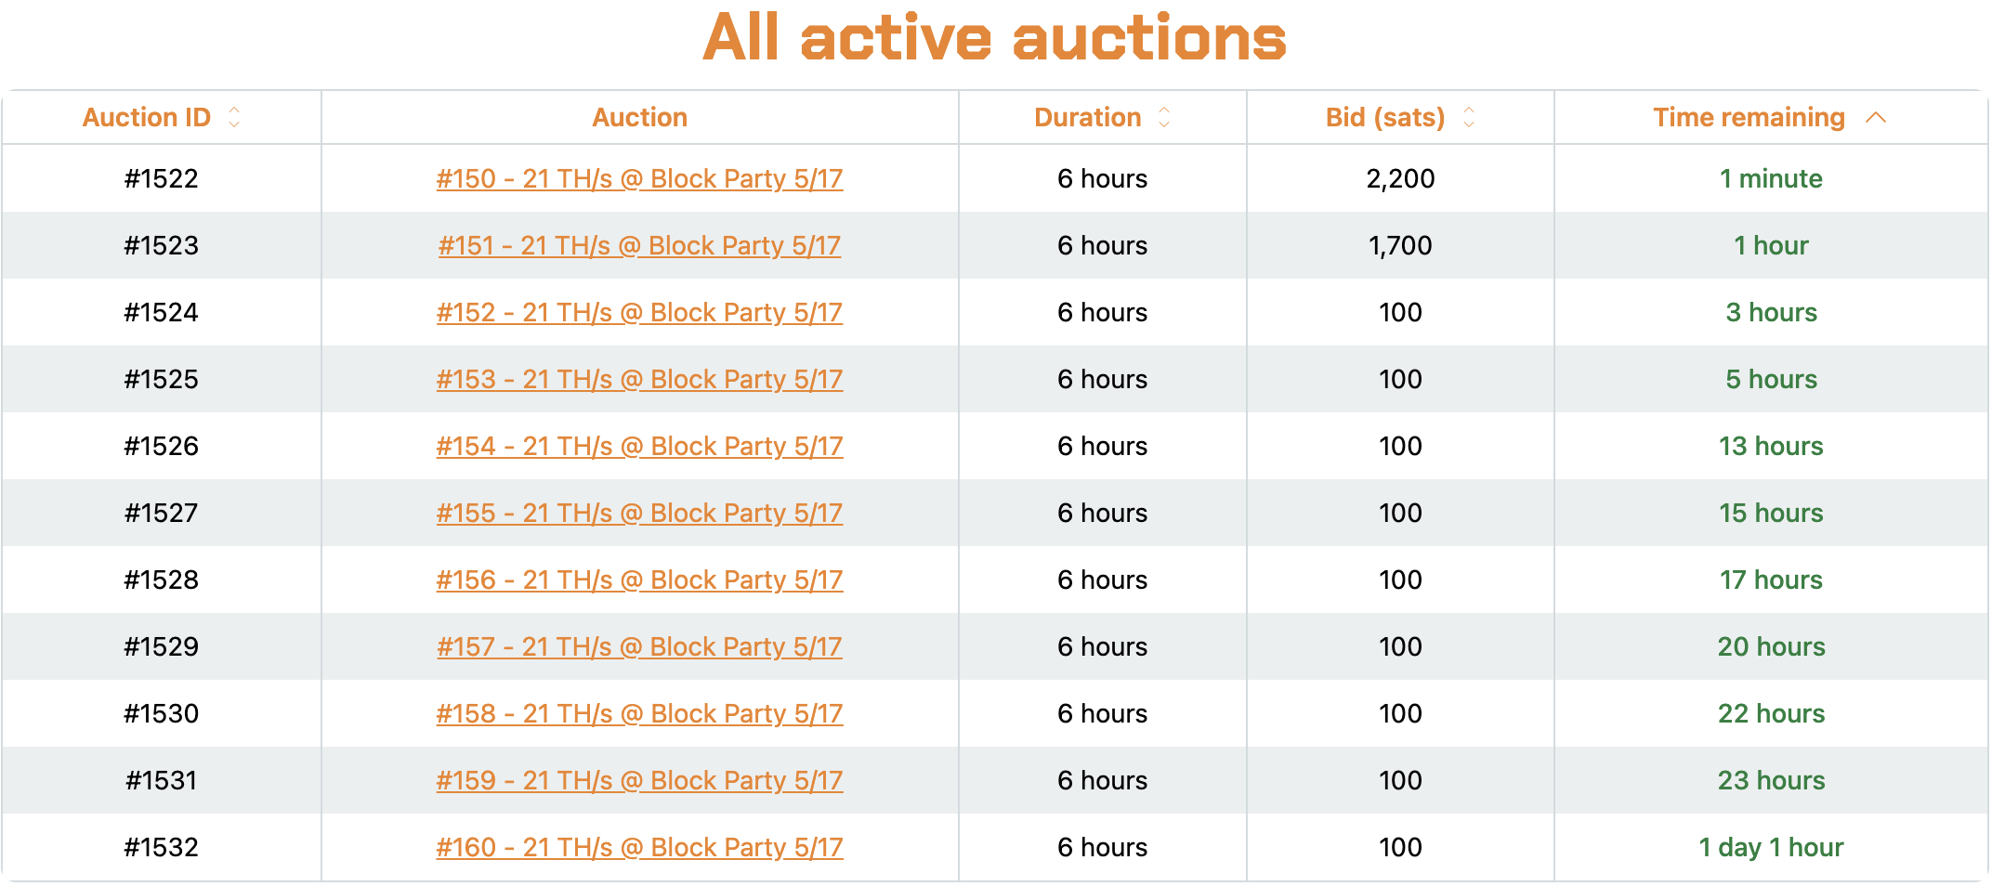Sort table by Auction ID sort arrows

tap(234, 117)
